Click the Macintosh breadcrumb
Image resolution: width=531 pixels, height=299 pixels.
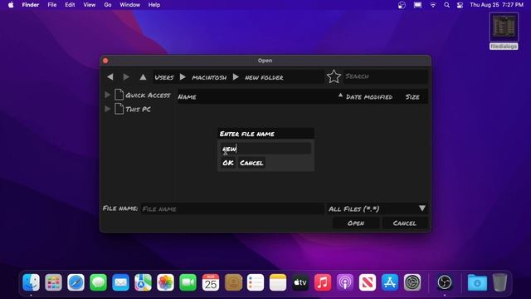[209, 77]
